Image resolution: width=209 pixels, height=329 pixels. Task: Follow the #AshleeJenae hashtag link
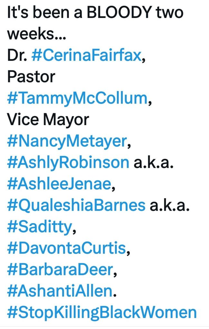click(x=59, y=184)
